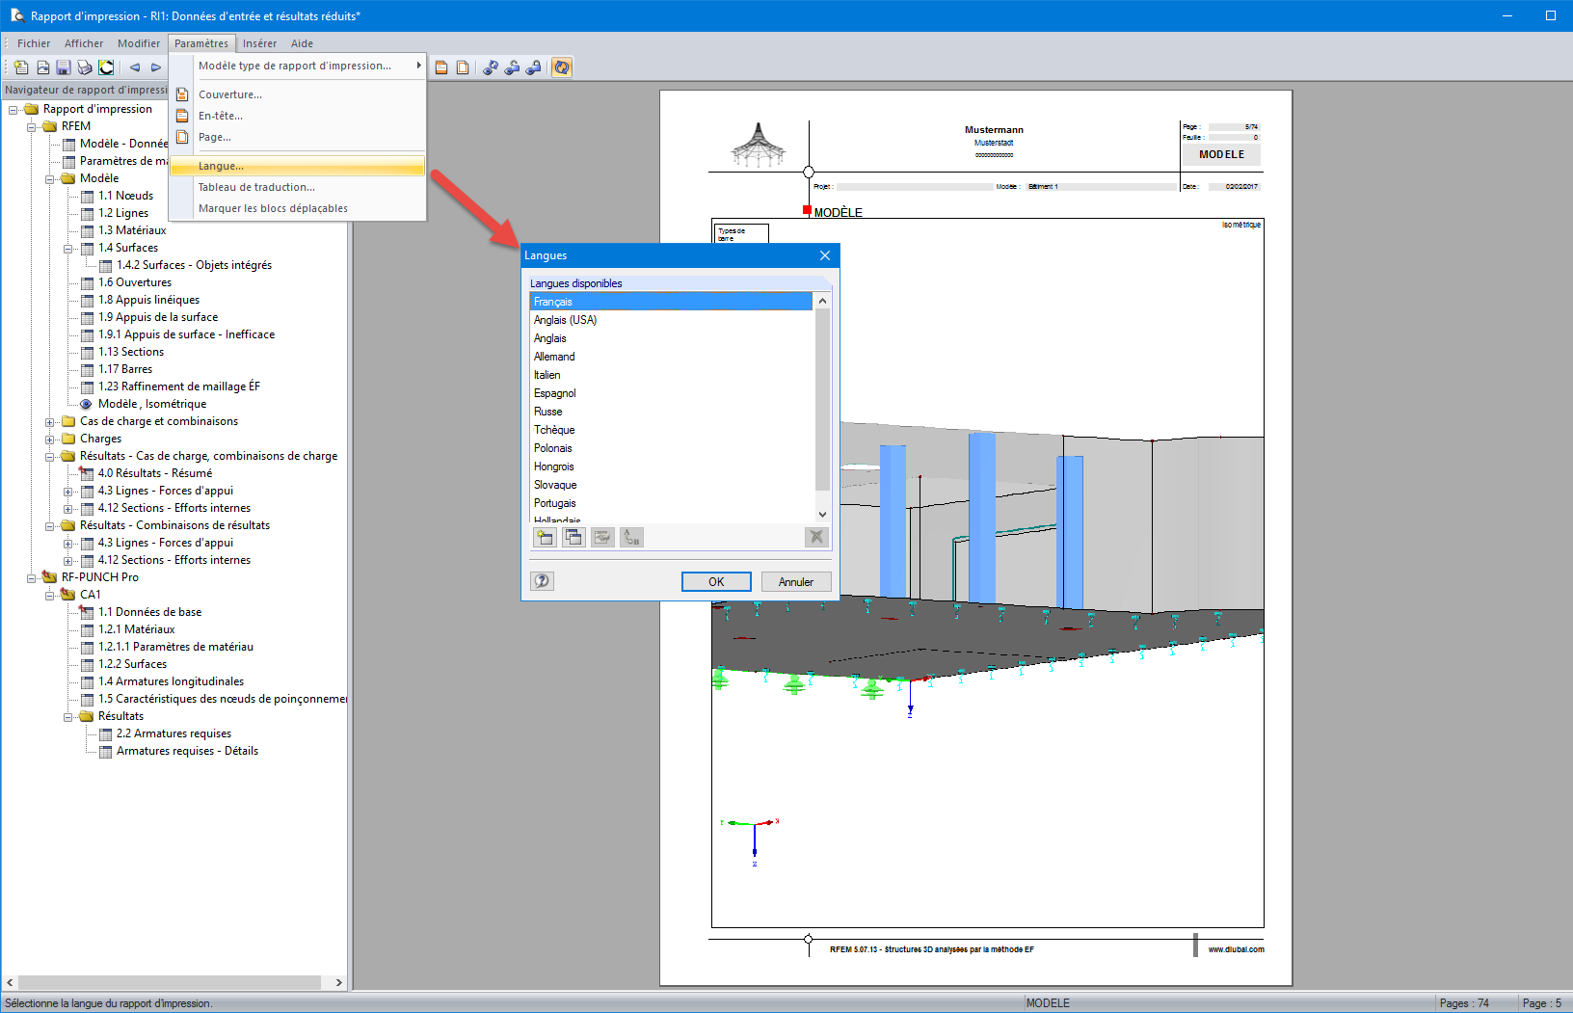
Task: Collapse the CA1 tree node
Action: click(50, 596)
